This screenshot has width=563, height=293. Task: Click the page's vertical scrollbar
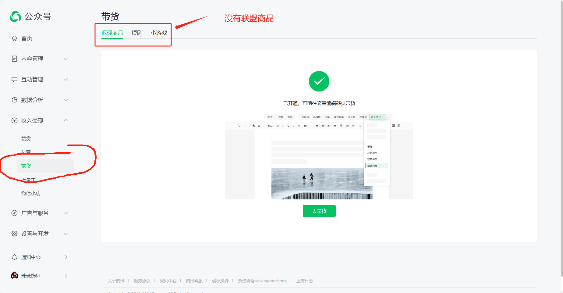pyautogui.click(x=562, y=138)
